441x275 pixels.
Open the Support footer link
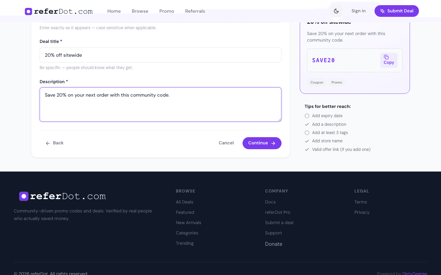click(274, 233)
